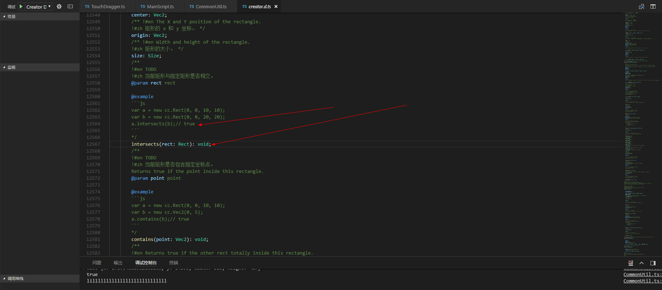Click the last CommonUtil.ts source link
Screen dimensions: 662x290
[642, 281]
